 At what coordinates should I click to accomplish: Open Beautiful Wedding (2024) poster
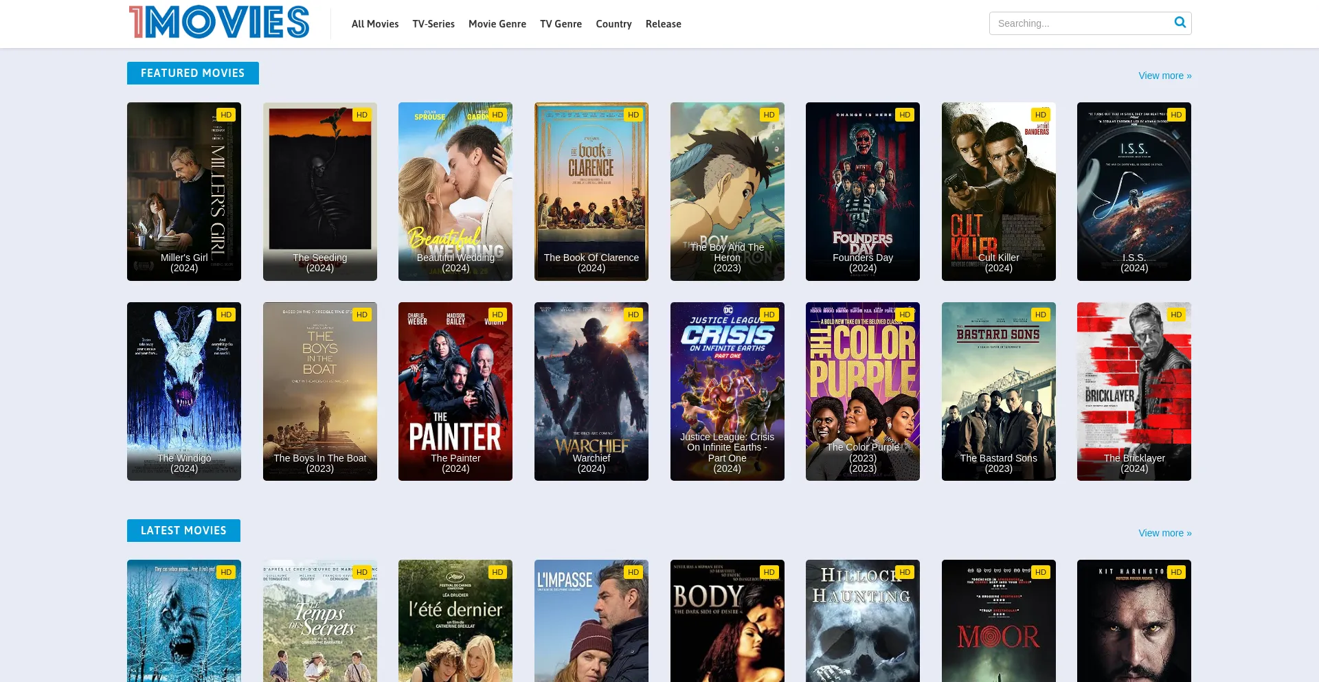coord(455,192)
